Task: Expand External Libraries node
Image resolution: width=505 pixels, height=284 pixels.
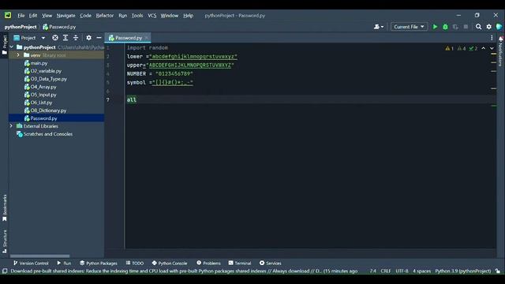Action: [x=11, y=126]
